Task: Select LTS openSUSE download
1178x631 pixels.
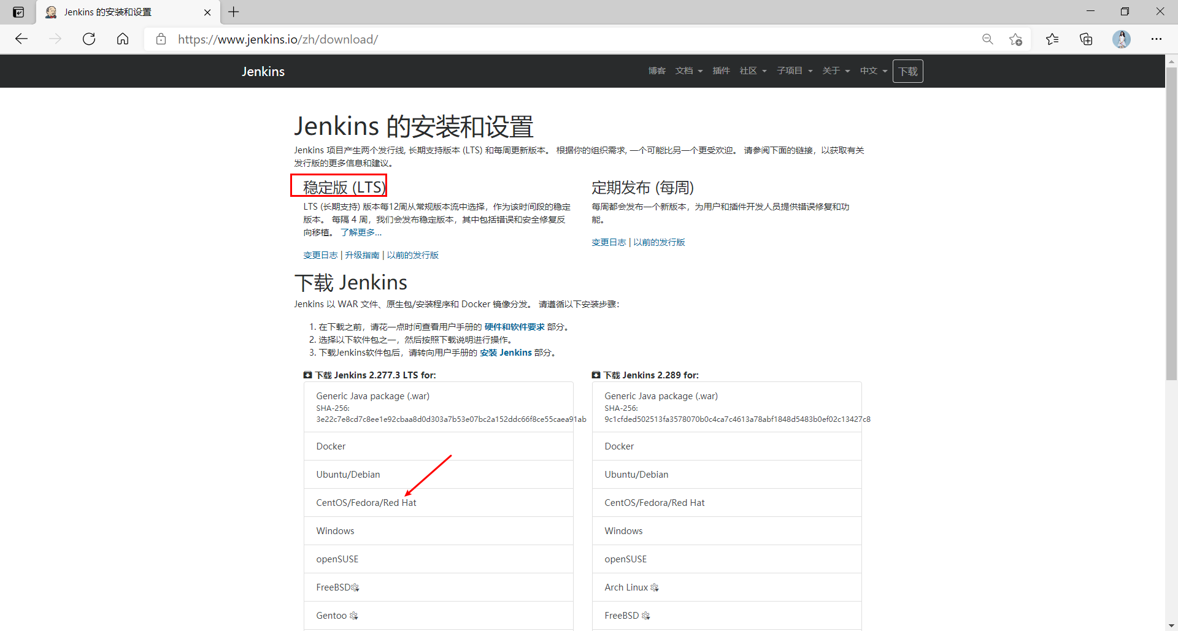Action: (x=439, y=559)
